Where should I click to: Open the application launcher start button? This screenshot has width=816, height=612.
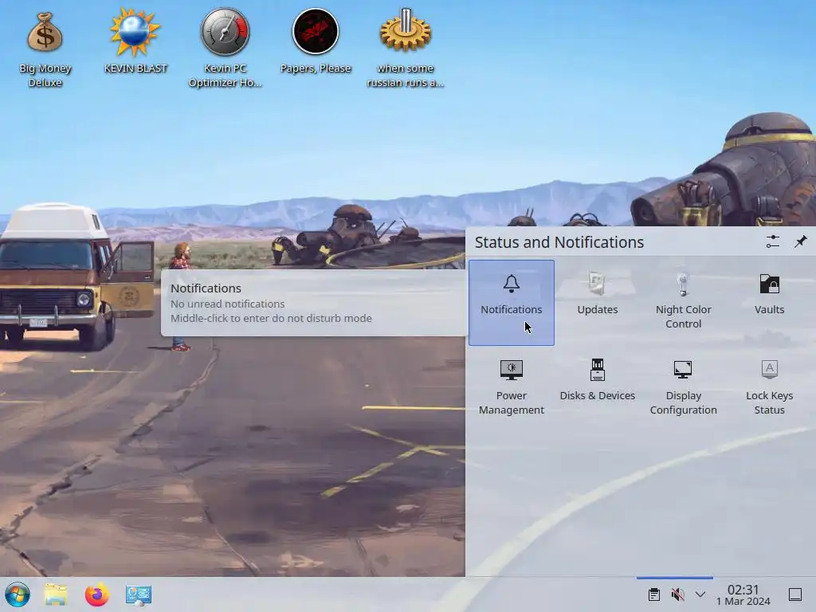[x=18, y=594]
